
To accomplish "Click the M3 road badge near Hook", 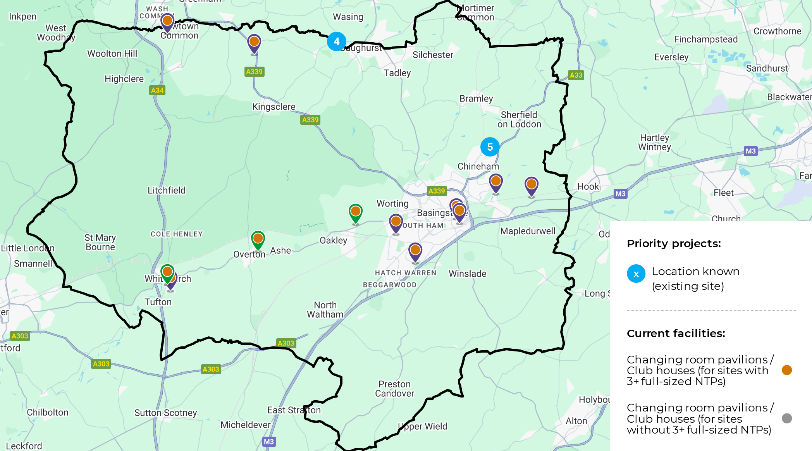I will click(621, 194).
